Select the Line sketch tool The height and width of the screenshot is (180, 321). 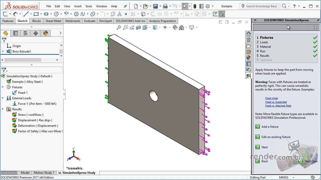pos(26,14)
